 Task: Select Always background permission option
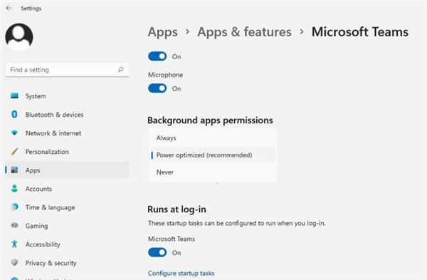pyautogui.click(x=212, y=138)
